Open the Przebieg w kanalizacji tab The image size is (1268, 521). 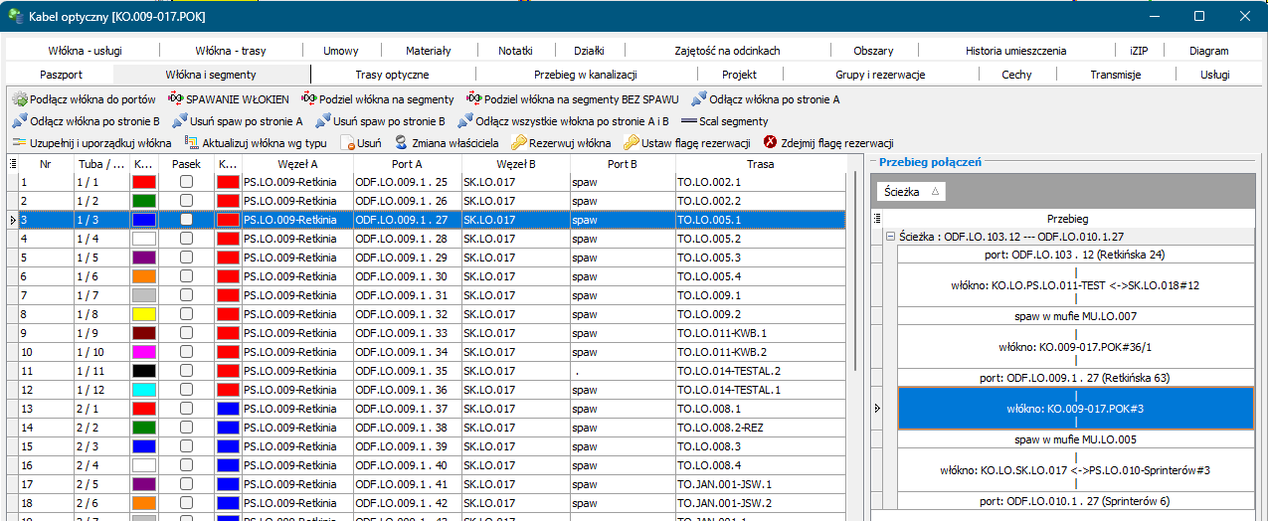tap(585, 75)
